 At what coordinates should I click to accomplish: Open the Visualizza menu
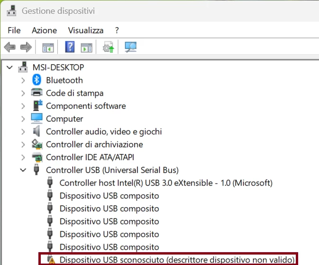[86, 30]
